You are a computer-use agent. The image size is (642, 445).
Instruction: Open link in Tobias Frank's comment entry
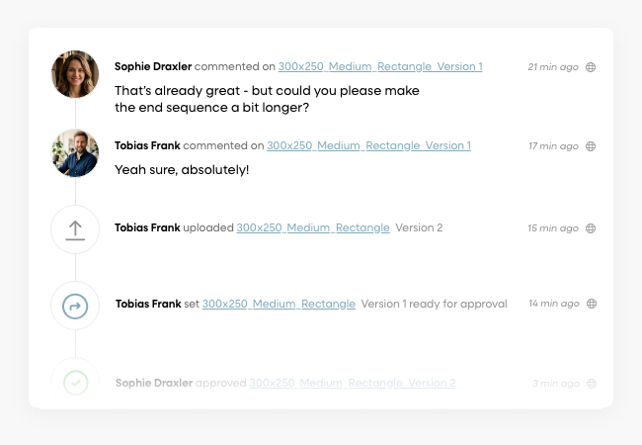coord(368,146)
